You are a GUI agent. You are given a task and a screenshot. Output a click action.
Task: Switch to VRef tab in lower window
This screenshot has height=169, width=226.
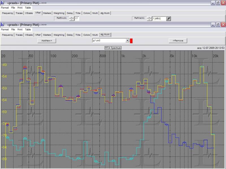38,35
